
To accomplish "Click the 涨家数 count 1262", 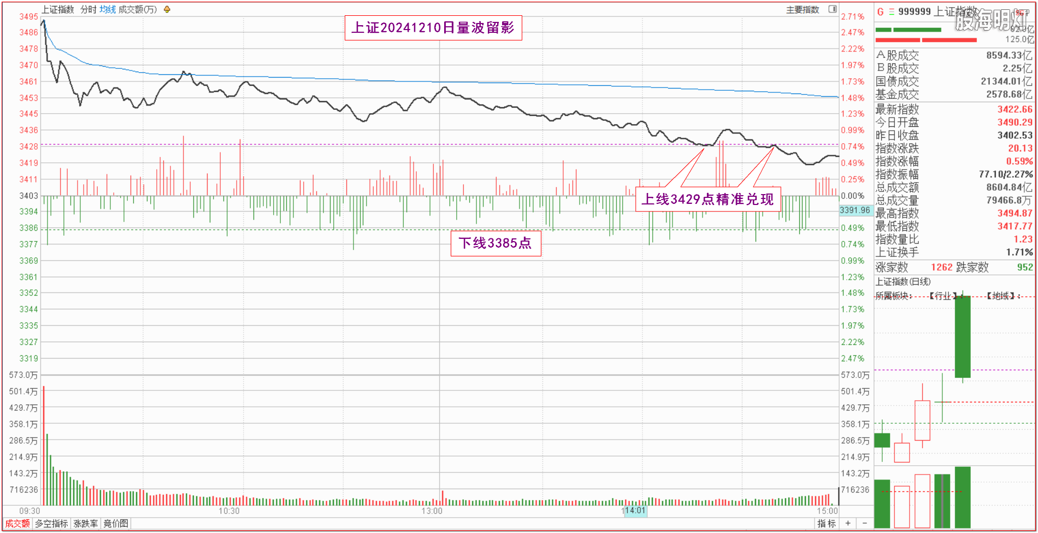I will pos(942,267).
